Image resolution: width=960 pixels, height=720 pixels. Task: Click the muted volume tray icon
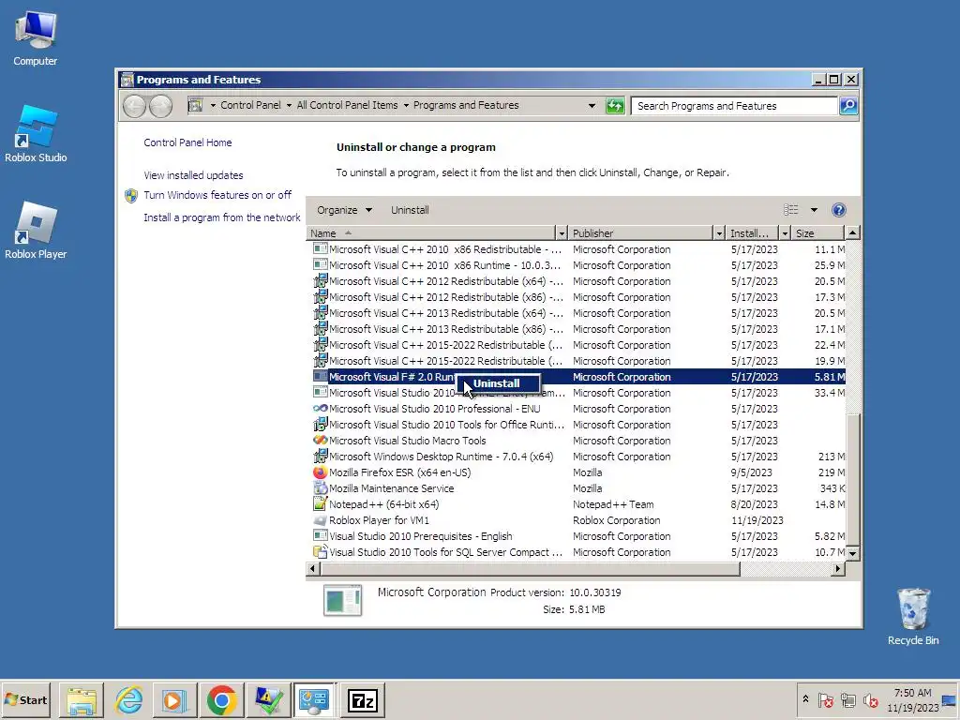tap(871, 700)
